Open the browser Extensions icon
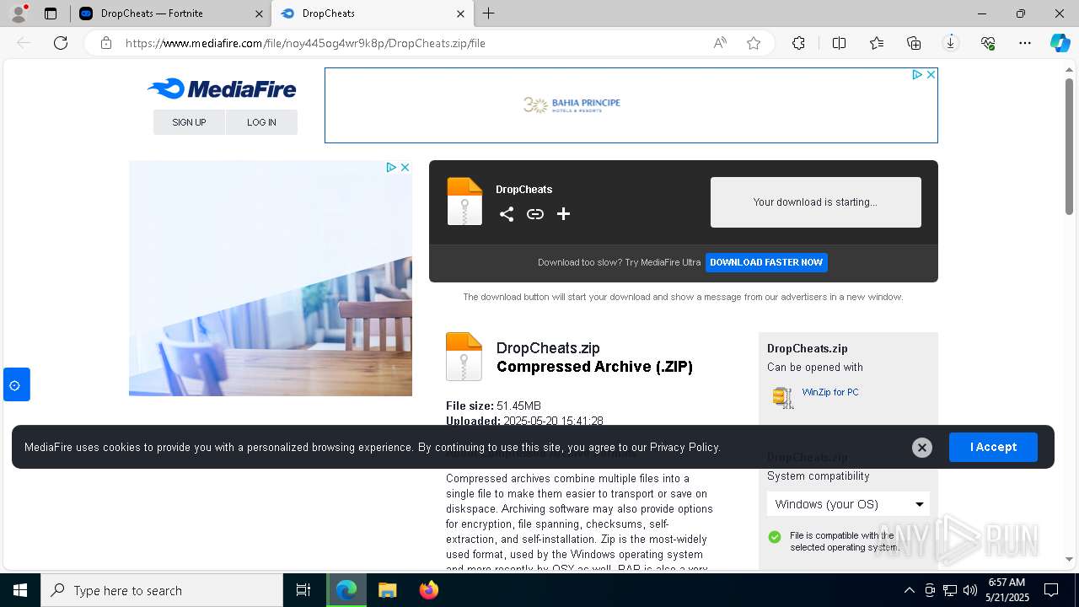The image size is (1079, 607). (x=798, y=43)
